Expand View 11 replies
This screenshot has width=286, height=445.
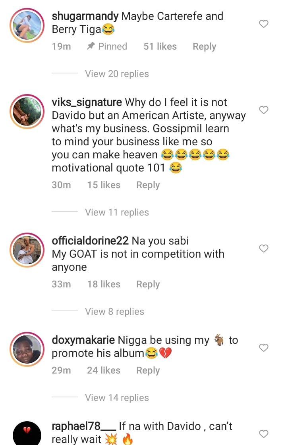pos(117,212)
